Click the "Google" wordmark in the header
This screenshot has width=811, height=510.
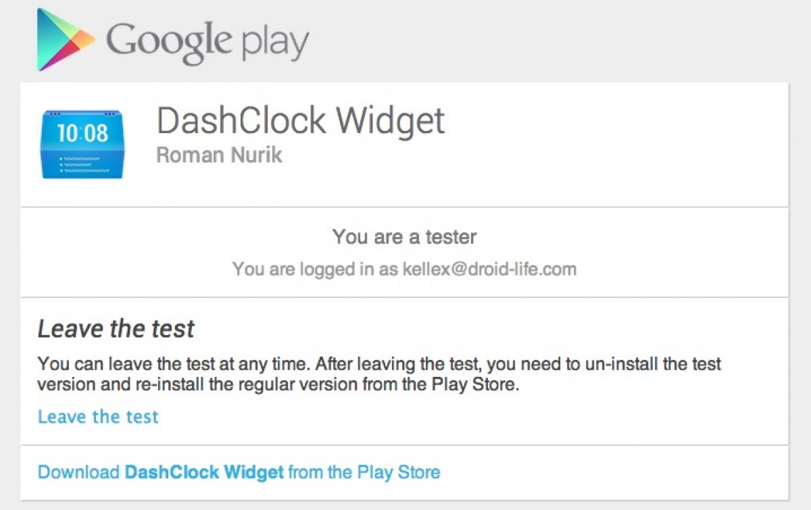(170, 42)
